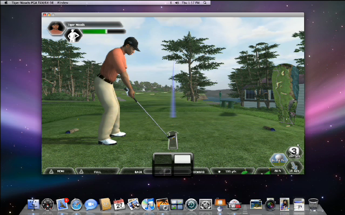Click the FORWARD stance button

199,171
